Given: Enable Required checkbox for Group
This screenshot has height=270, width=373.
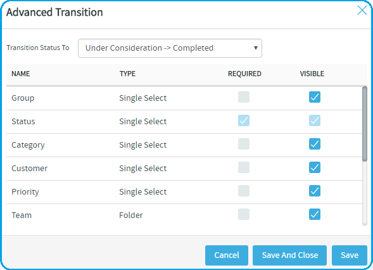Looking at the screenshot, I should click(x=244, y=97).
